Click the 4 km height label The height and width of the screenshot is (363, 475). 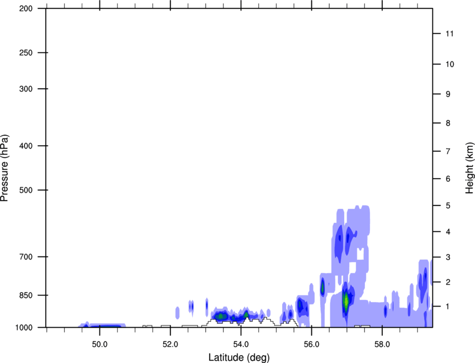point(448,232)
